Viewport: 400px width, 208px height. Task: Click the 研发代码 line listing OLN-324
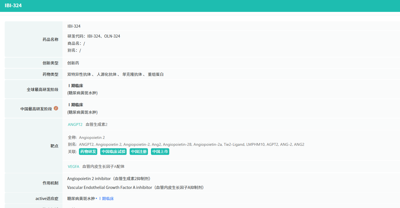click(x=94, y=36)
